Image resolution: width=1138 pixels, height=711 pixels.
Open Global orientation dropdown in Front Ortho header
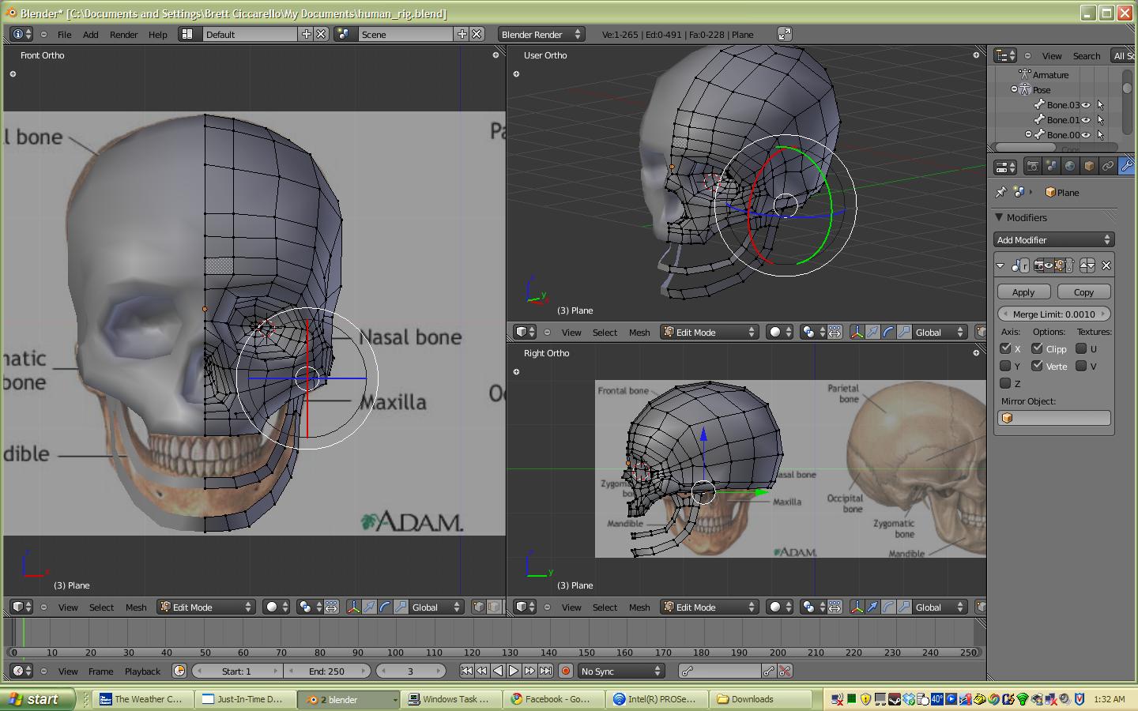[436, 607]
